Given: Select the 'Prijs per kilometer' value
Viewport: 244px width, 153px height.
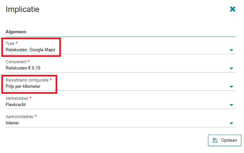Looking at the screenshot, I should [23, 86].
